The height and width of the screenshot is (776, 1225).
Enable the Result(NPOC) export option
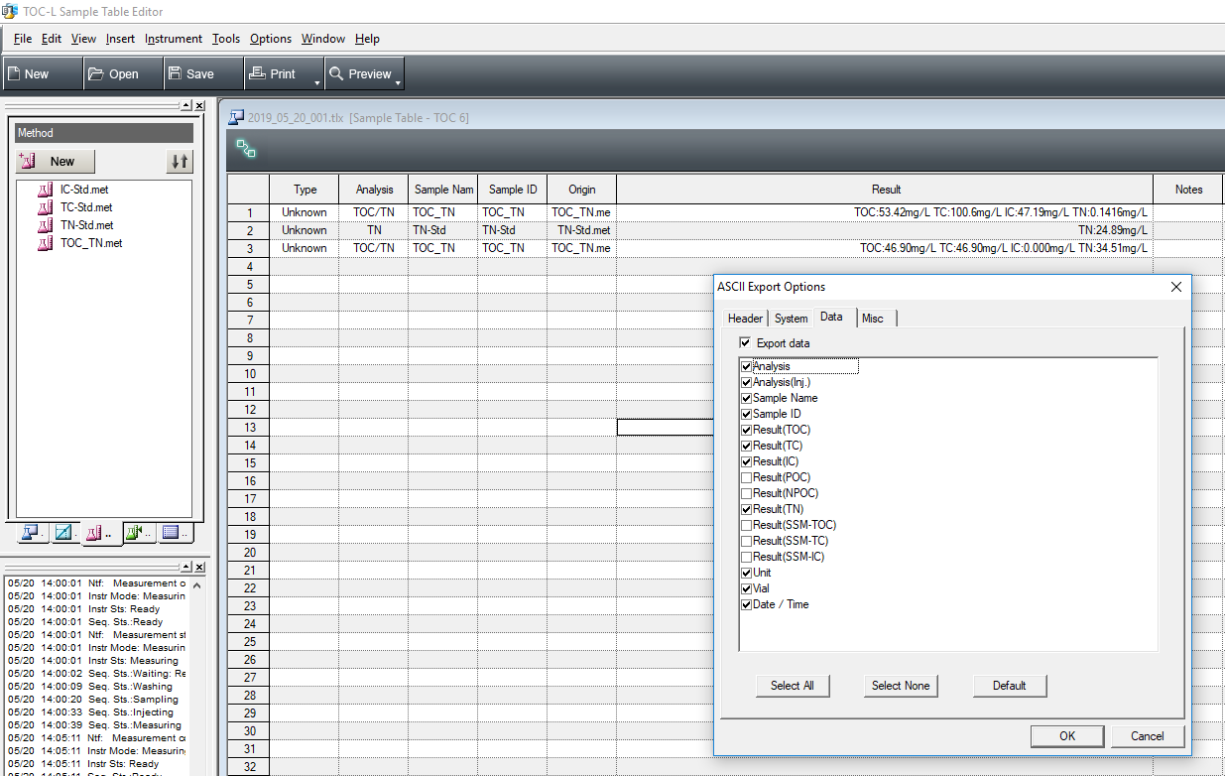[x=746, y=493]
